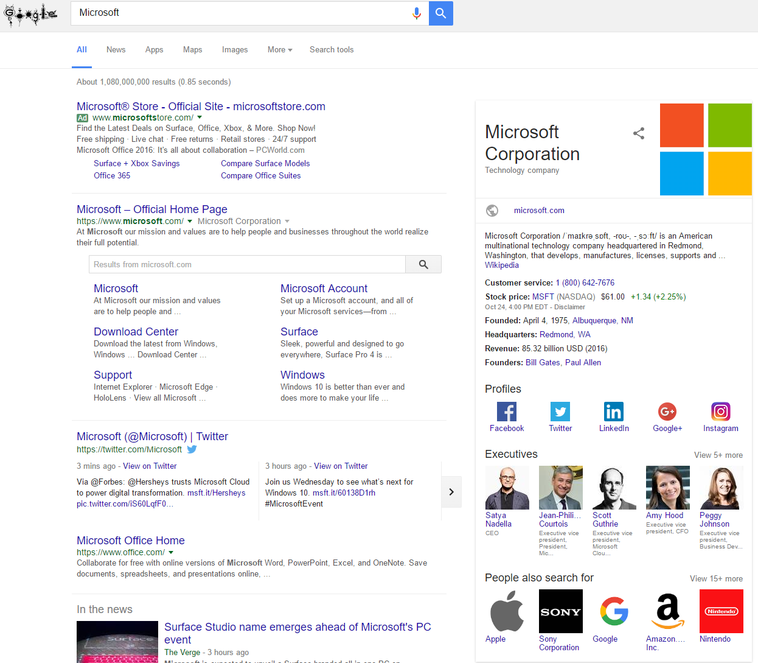Show next tweets with carousel arrow
This screenshot has height=663, width=758.
point(451,492)
